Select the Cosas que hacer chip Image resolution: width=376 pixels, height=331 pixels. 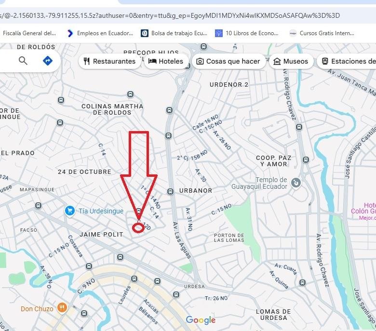pos(228,61)
